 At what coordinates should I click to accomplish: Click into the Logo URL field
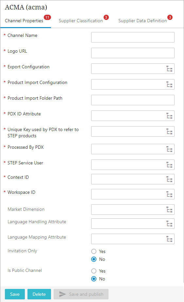tap(133, 53)
